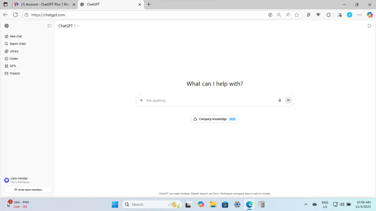
Task: Open Microsoft Store from the taskbar
Action: click(225, 204)
